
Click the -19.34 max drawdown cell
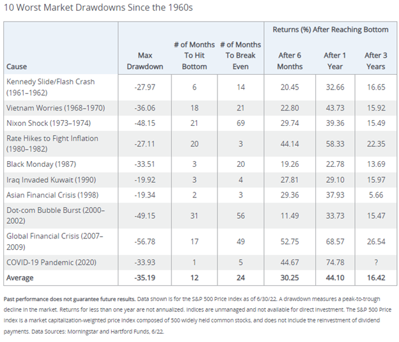pyautogui.click(x=145, y=195)
